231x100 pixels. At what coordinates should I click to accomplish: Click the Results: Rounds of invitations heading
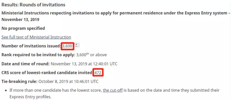(33, 5)
